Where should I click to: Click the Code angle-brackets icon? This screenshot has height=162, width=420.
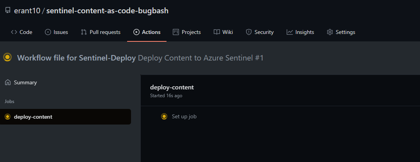pos(14,32)
